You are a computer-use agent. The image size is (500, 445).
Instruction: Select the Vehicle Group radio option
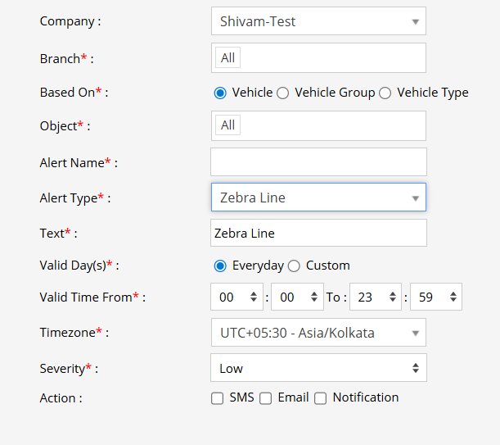(283, 93)
